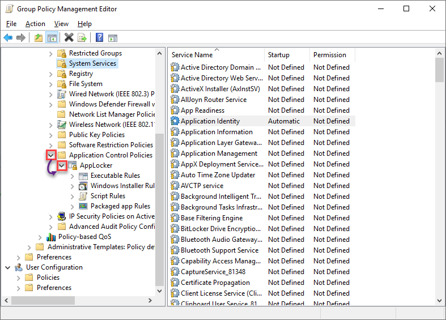Expand the Packaged app Rules node
The height and width of the screenshot is (320, 446).
pyautogui.click(x=72, y=207)
